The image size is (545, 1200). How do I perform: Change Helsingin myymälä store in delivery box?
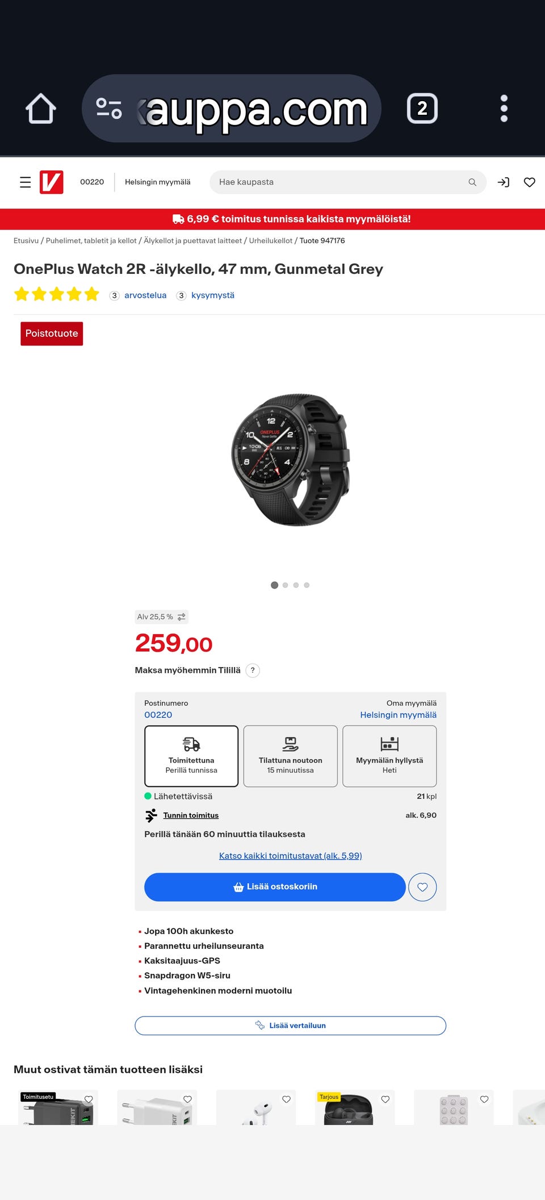tap(399, 715)
